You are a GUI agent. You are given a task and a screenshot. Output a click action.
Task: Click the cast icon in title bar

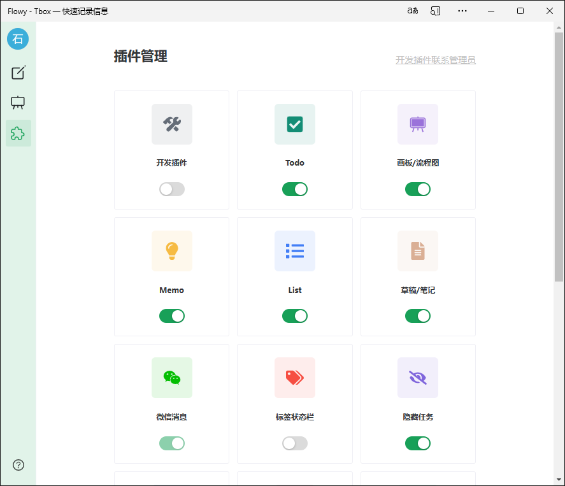436,11
